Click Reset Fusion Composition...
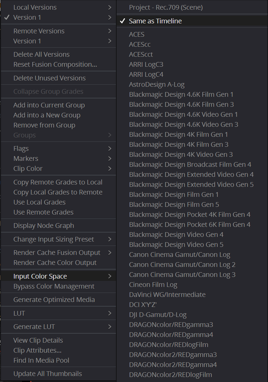 (x=58, y=64)
